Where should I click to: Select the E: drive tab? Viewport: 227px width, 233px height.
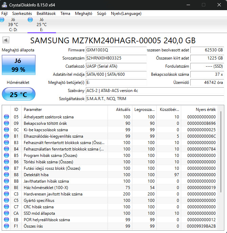point(42,25)
